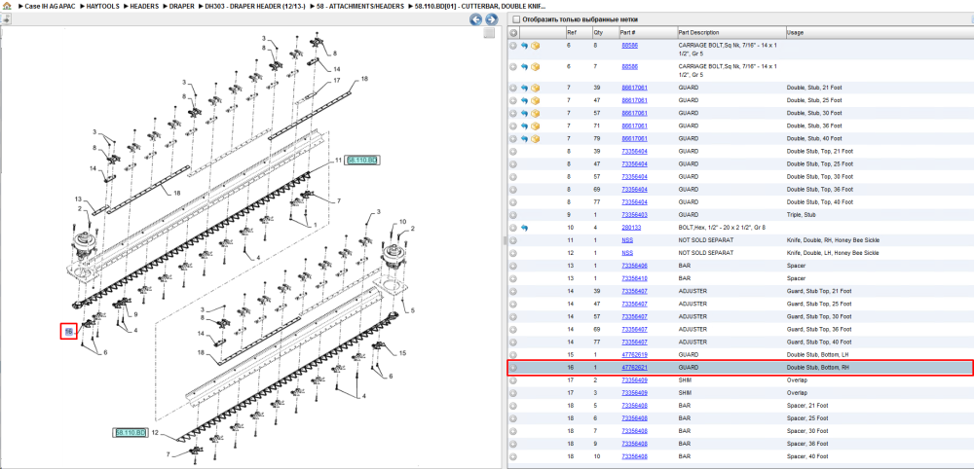Click the add-all plus icon in table header

pyautogui.click(x=513, y=32)
